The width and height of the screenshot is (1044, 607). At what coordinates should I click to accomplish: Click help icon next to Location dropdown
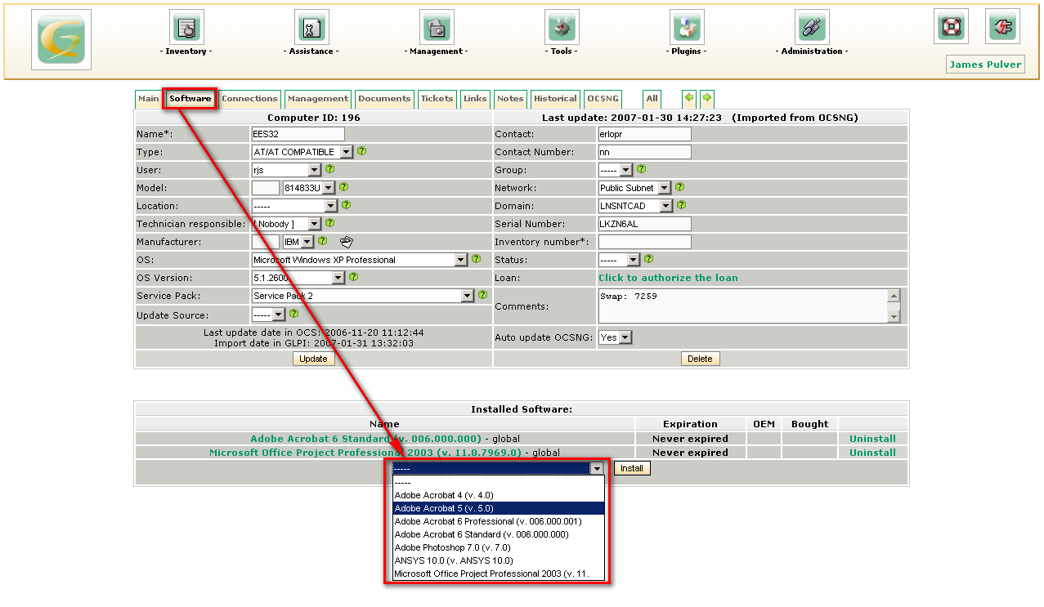(x=346, y=205)
